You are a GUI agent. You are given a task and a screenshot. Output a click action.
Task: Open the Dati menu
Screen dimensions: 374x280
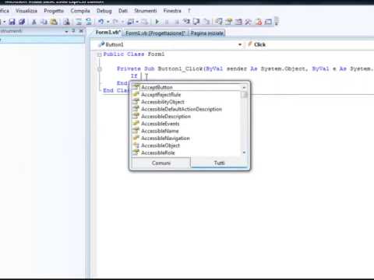click(x=123, y=11)
